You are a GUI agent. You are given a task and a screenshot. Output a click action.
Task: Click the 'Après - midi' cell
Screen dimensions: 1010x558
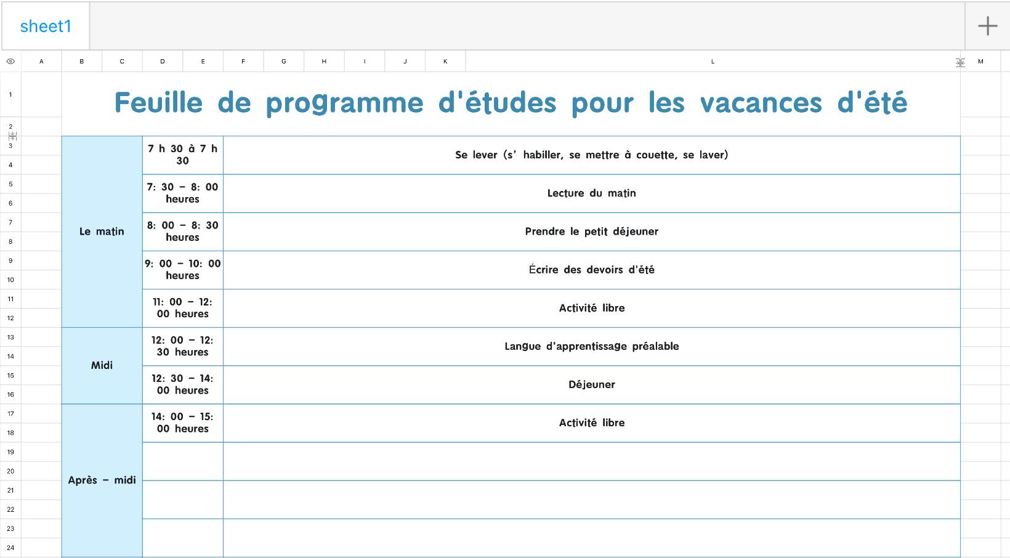tap(102, 480)
